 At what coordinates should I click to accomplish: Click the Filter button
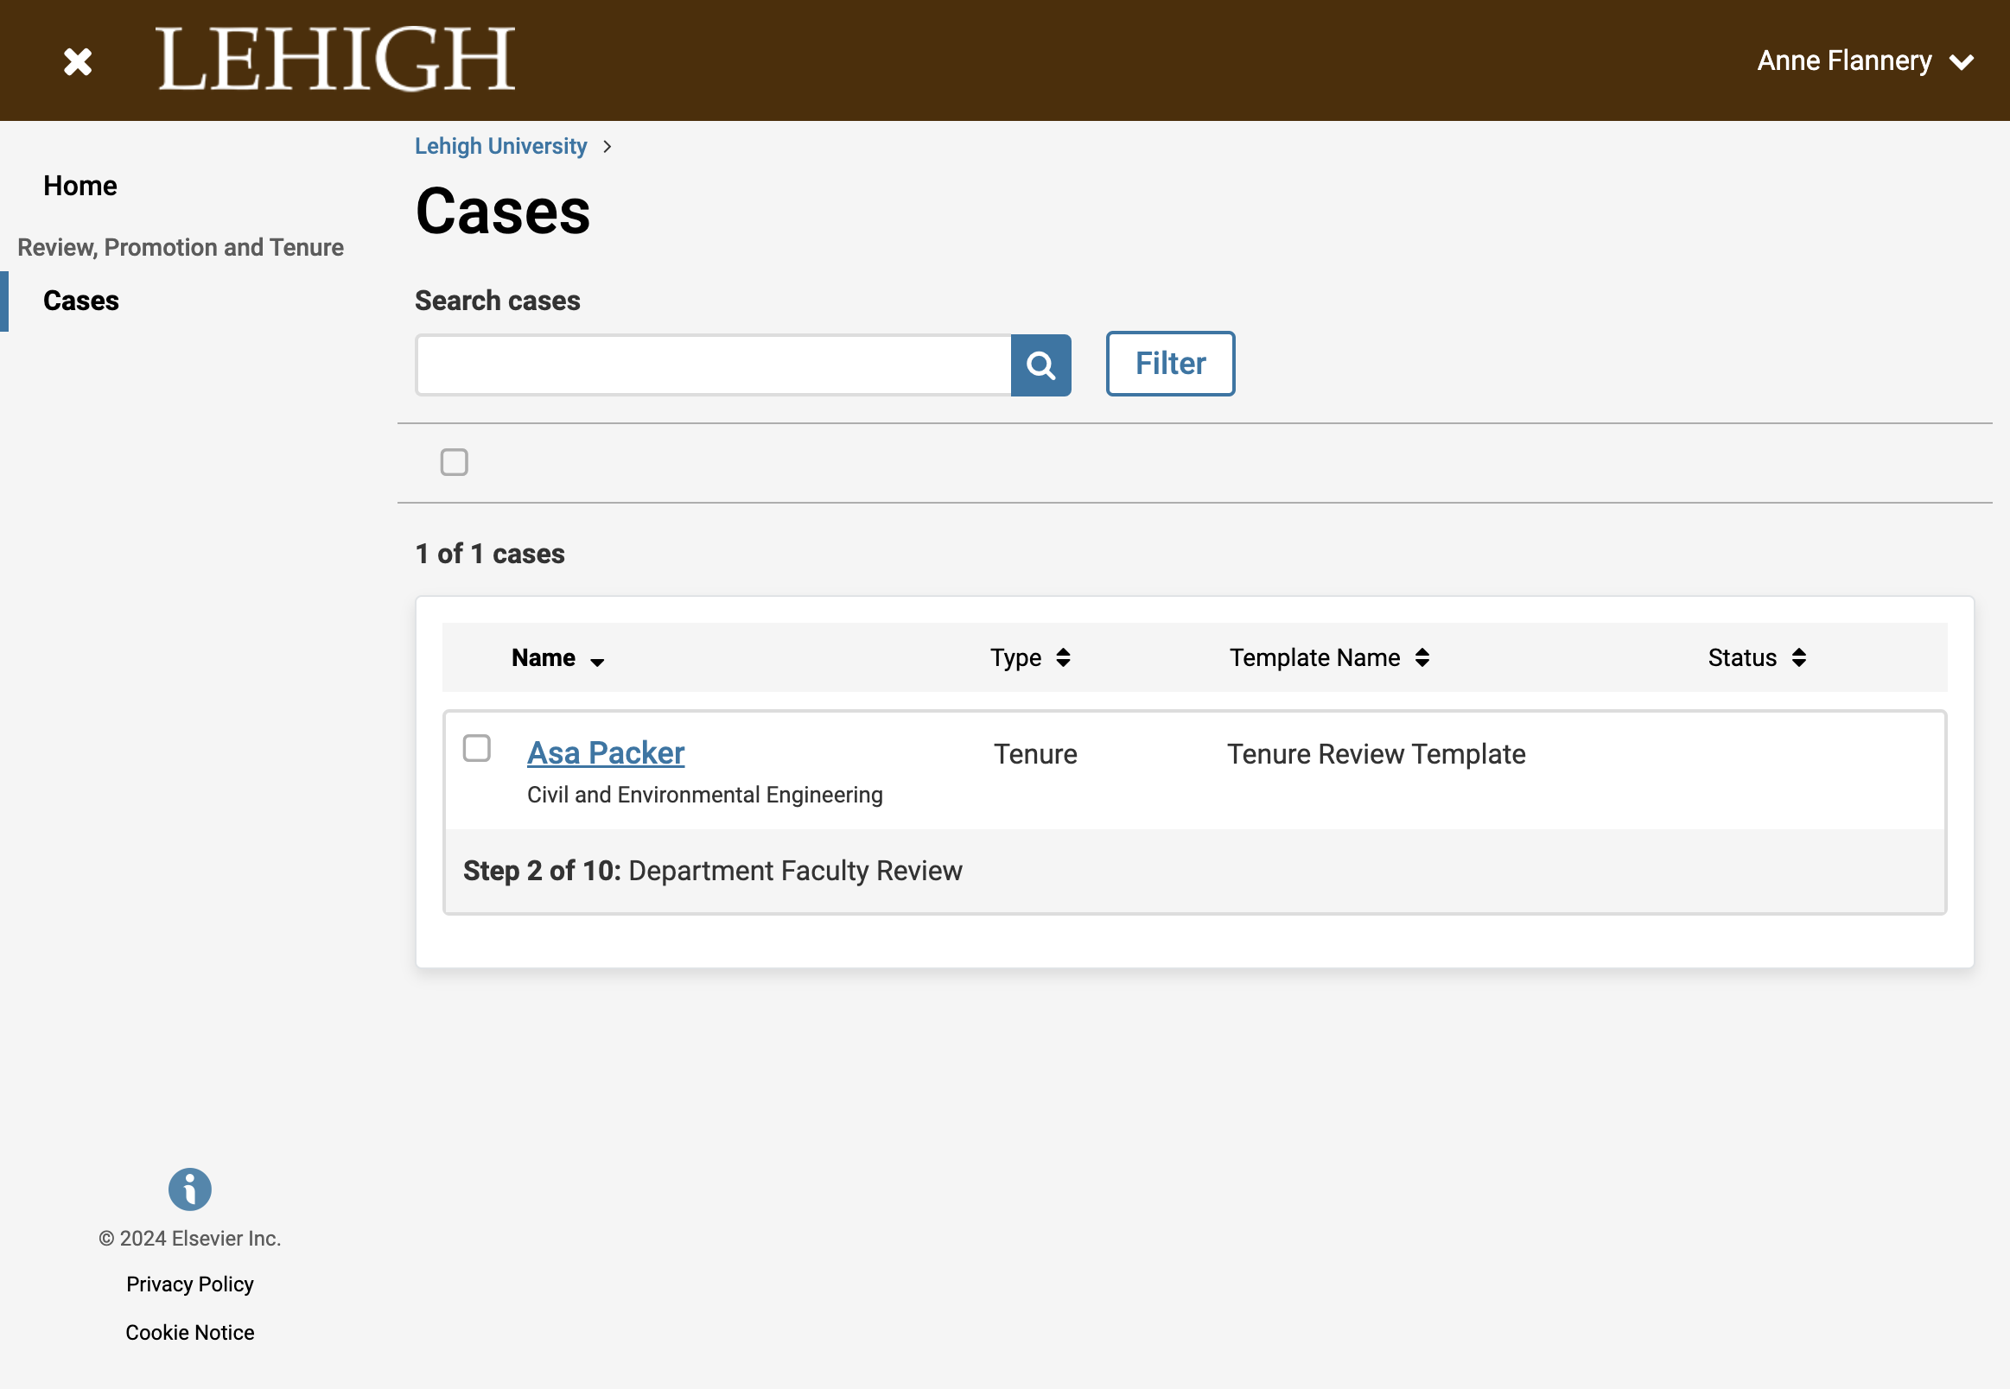[x=1170, y=364]
